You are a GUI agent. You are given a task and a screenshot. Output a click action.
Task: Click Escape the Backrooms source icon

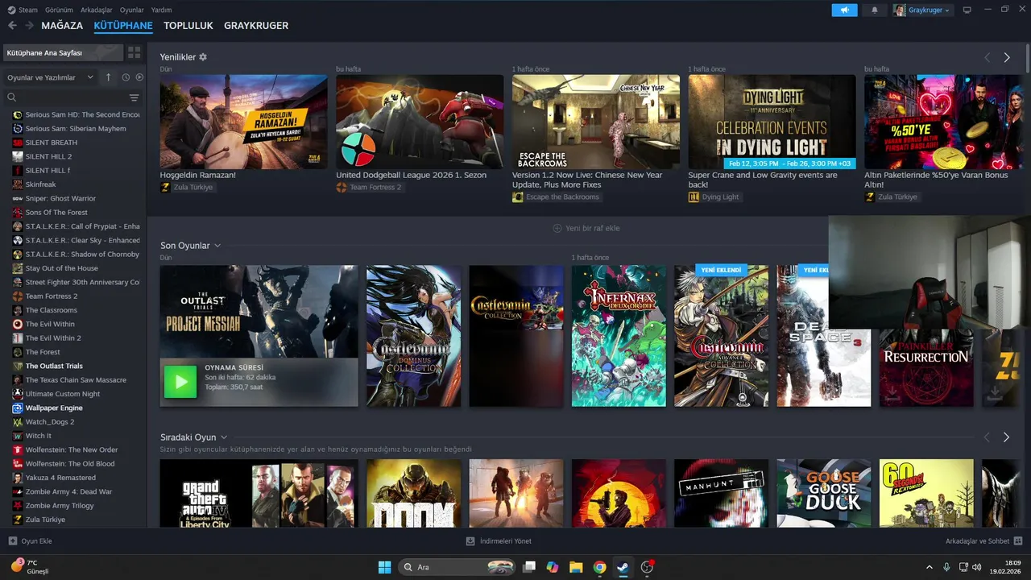pos(518,197)
